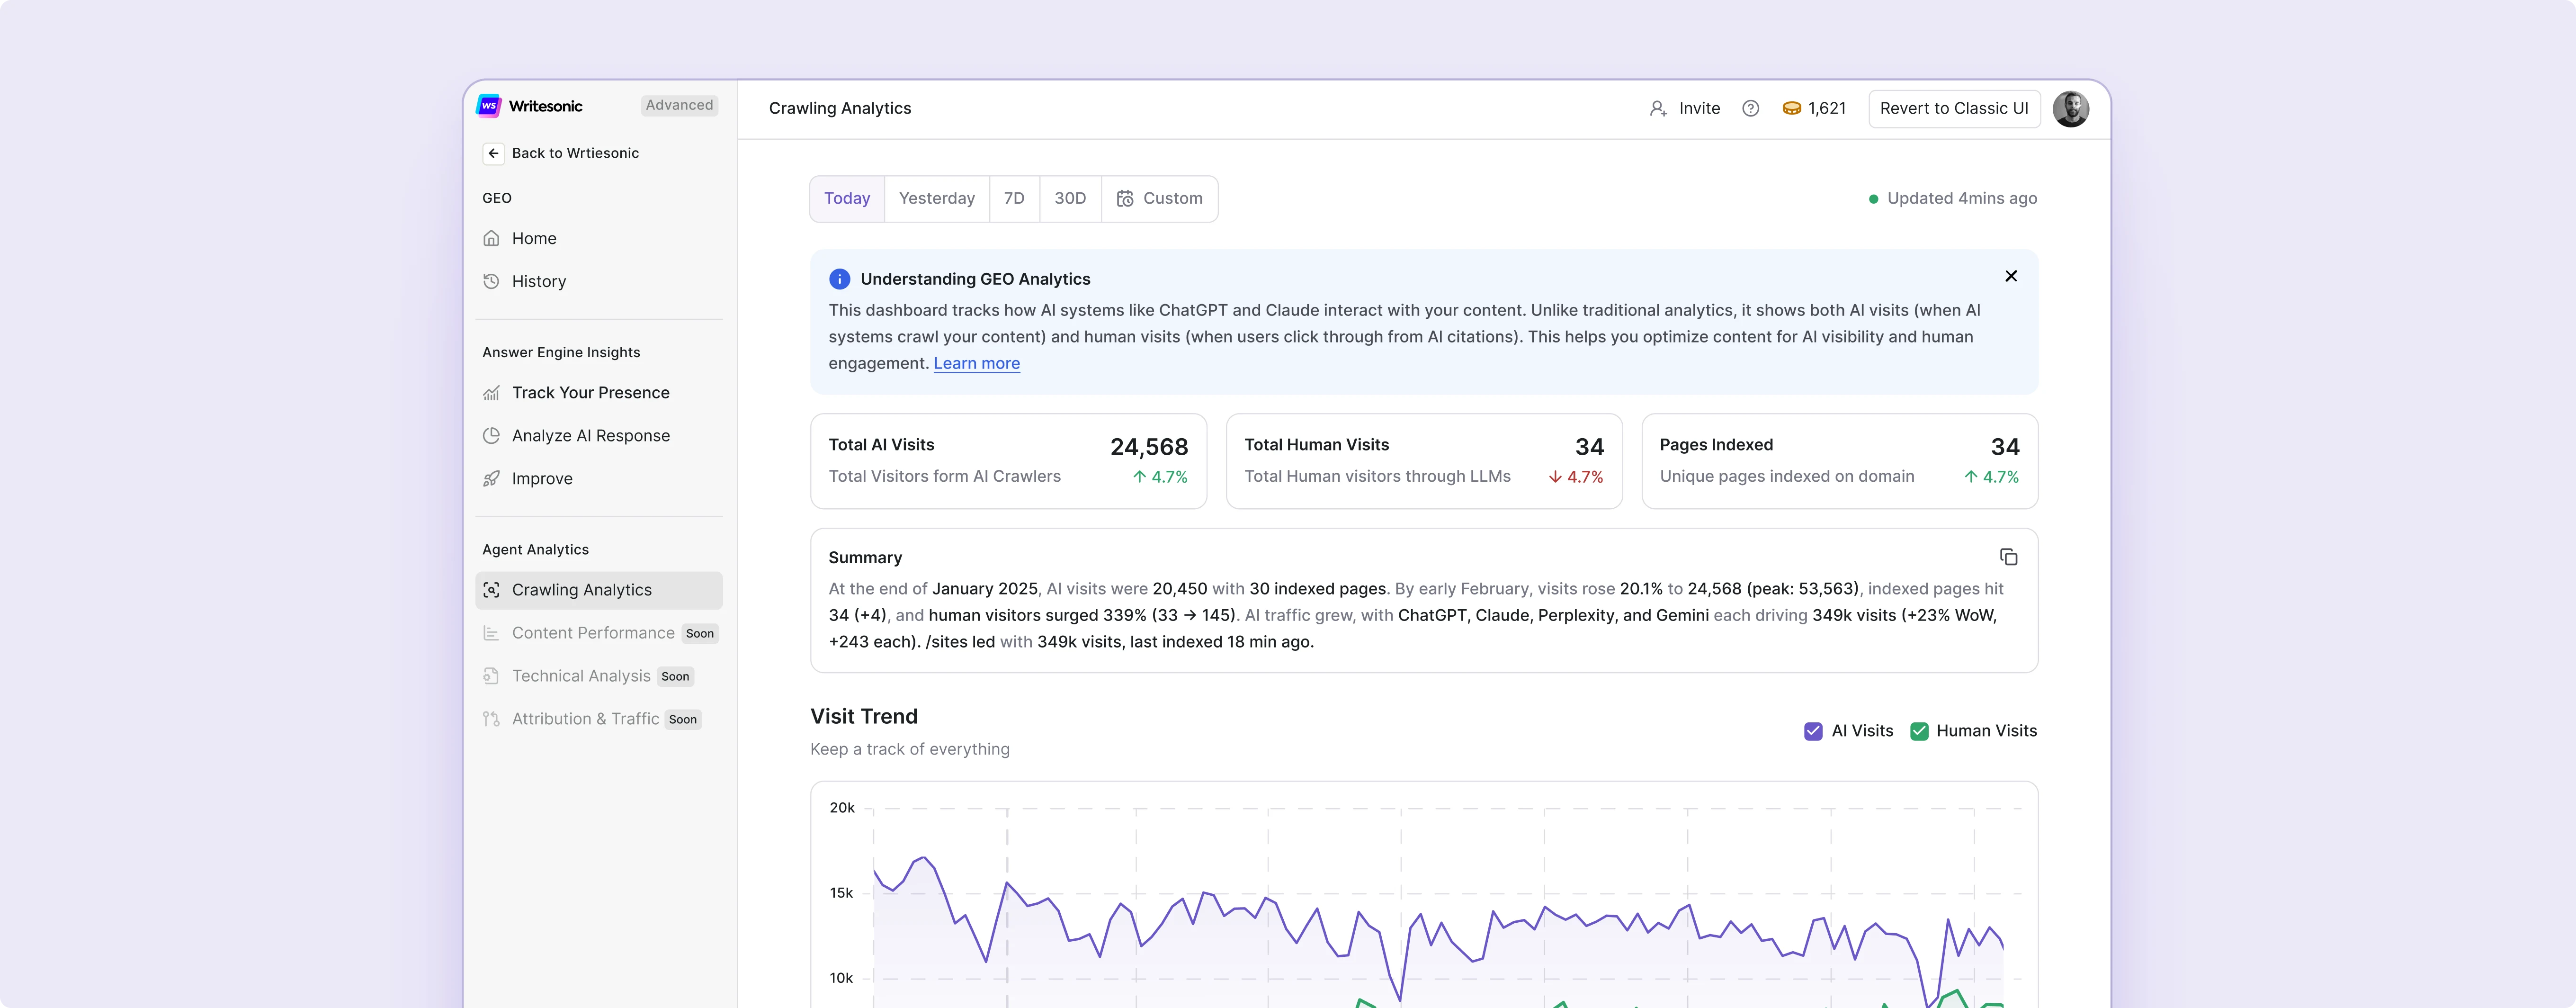This screenshot has width=2576, height=1008.
Task: Click the blue info icon in the banner
Action: 839,279
